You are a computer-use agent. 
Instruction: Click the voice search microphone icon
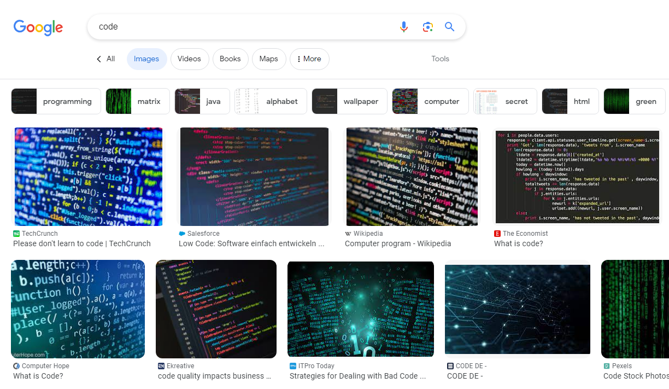click(x=403, y=26)
